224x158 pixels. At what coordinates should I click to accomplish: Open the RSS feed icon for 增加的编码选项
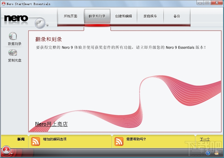click(x=36, y=142)
